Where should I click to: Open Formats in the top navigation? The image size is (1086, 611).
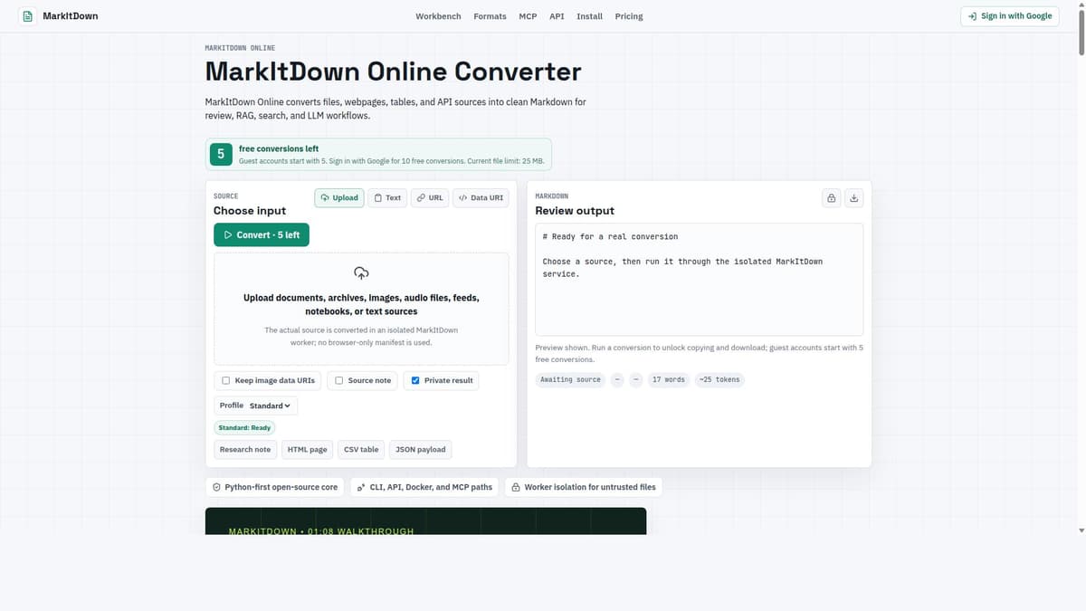click(x=490, y=16)
